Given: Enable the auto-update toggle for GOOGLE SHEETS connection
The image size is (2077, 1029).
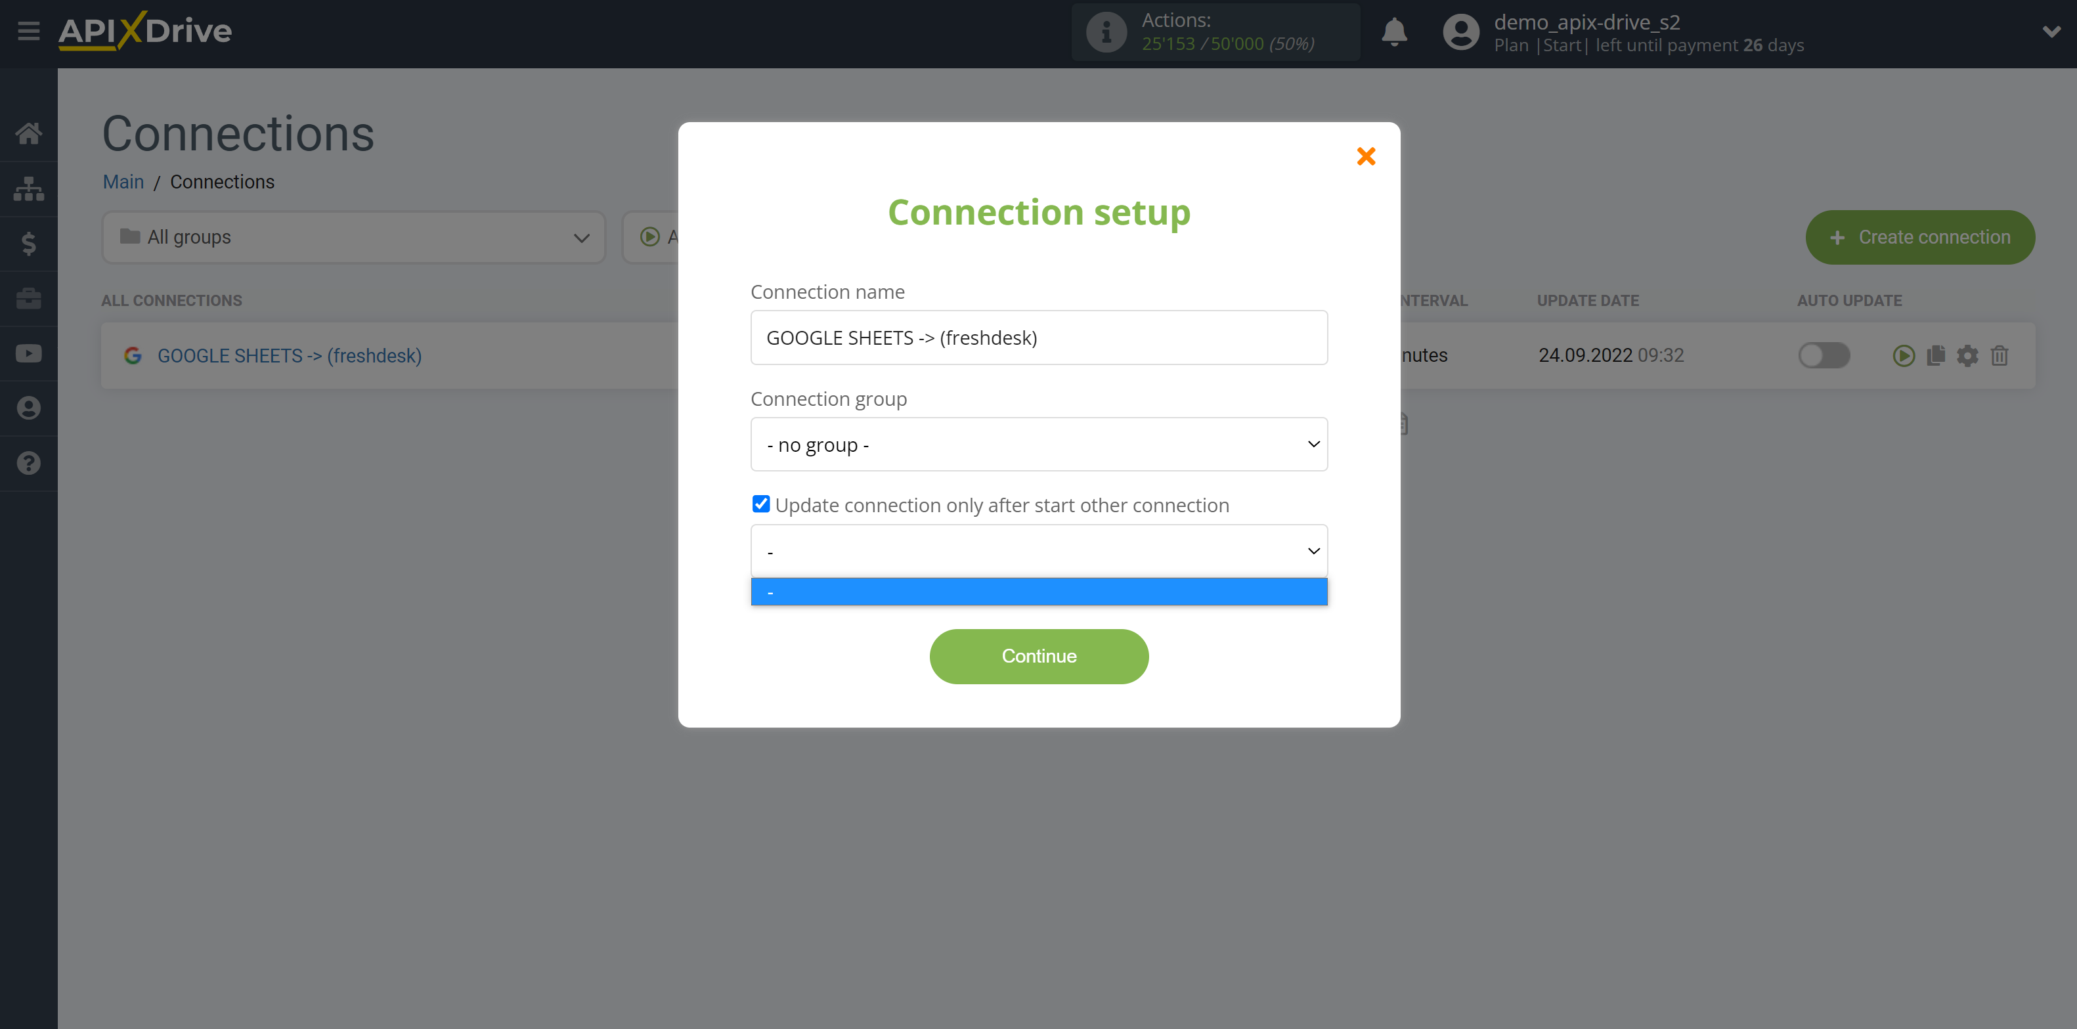Looking at the screenshot, I should pos(1824,355).
